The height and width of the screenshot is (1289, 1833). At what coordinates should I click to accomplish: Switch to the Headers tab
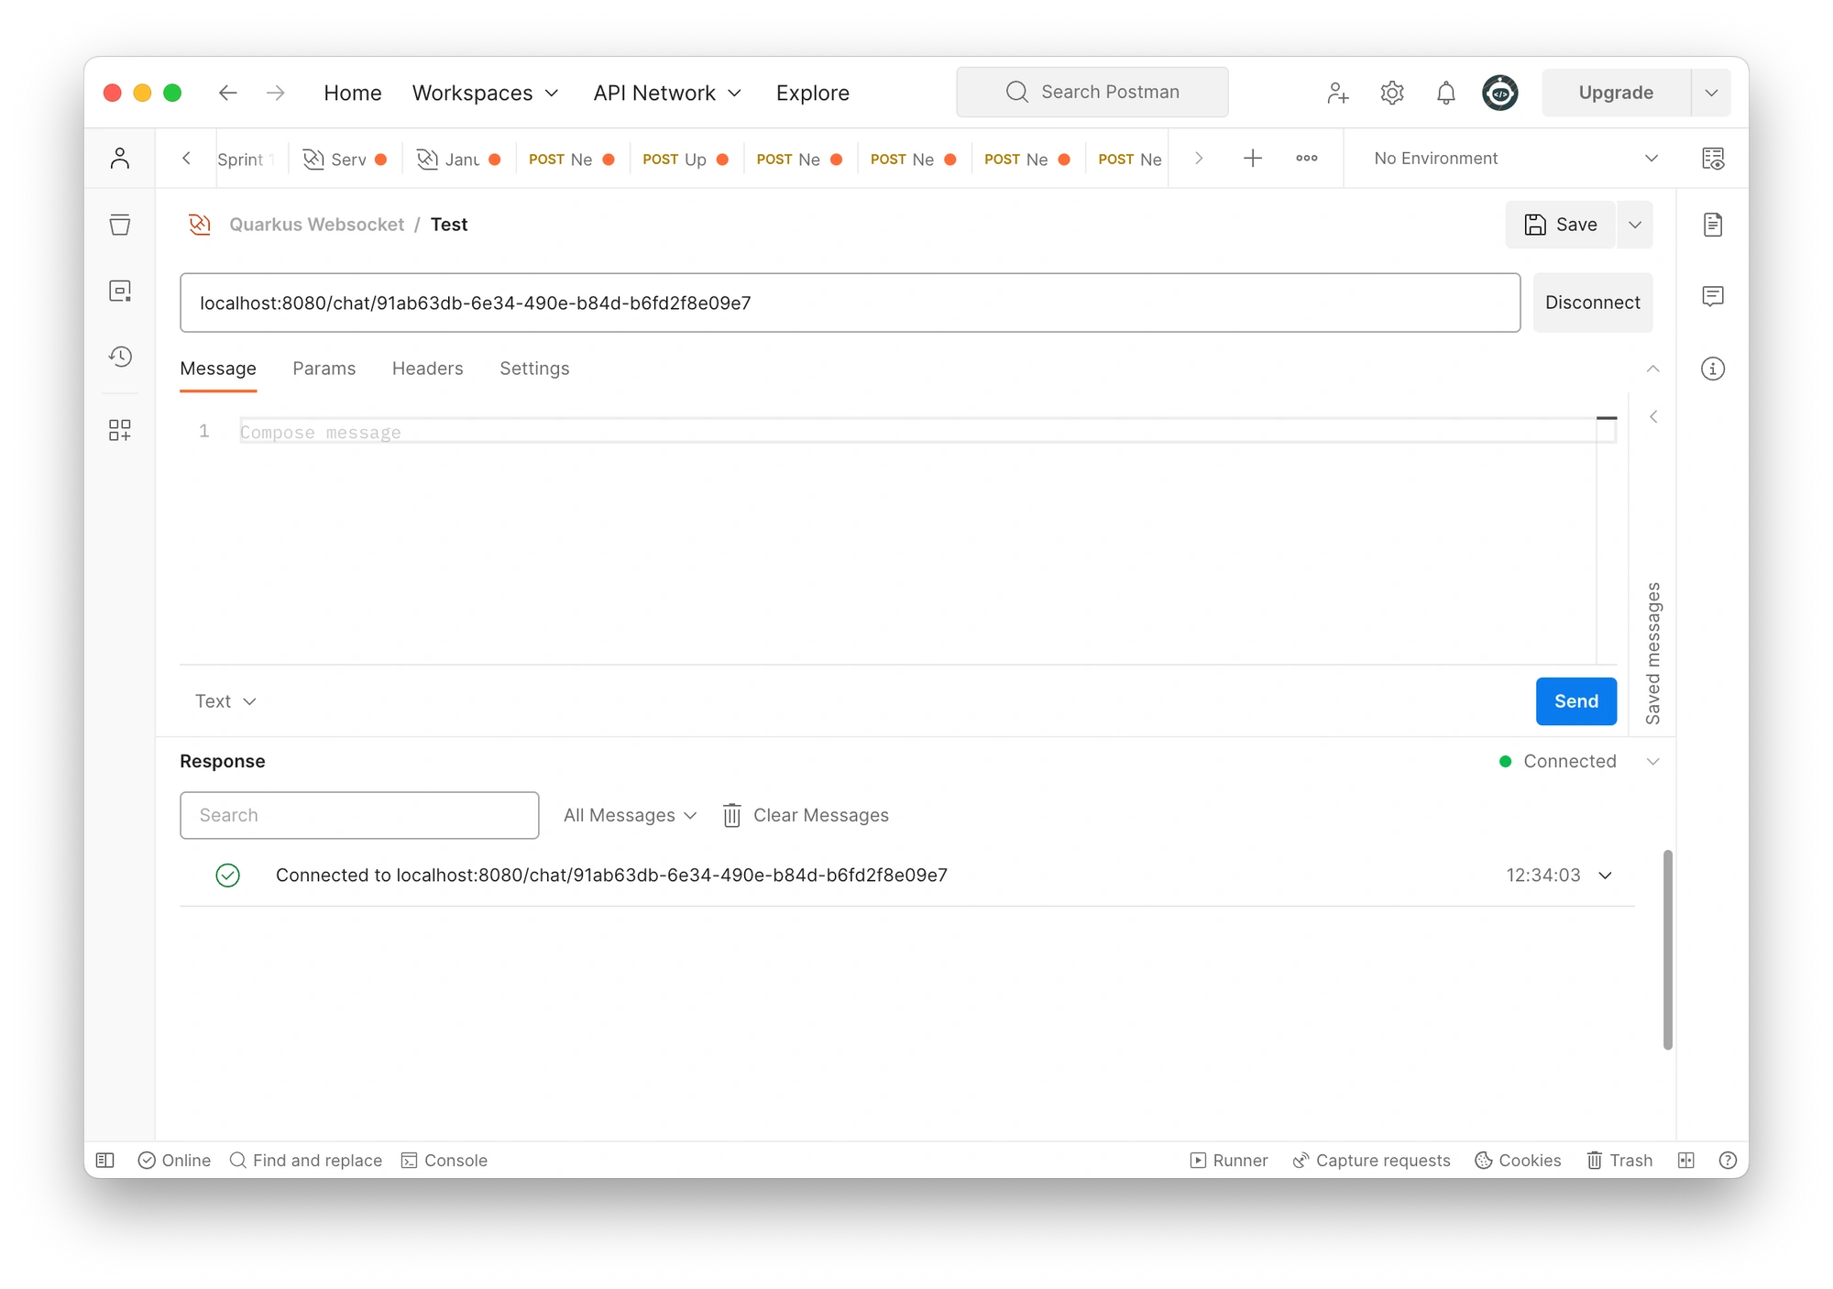point(428,369)
